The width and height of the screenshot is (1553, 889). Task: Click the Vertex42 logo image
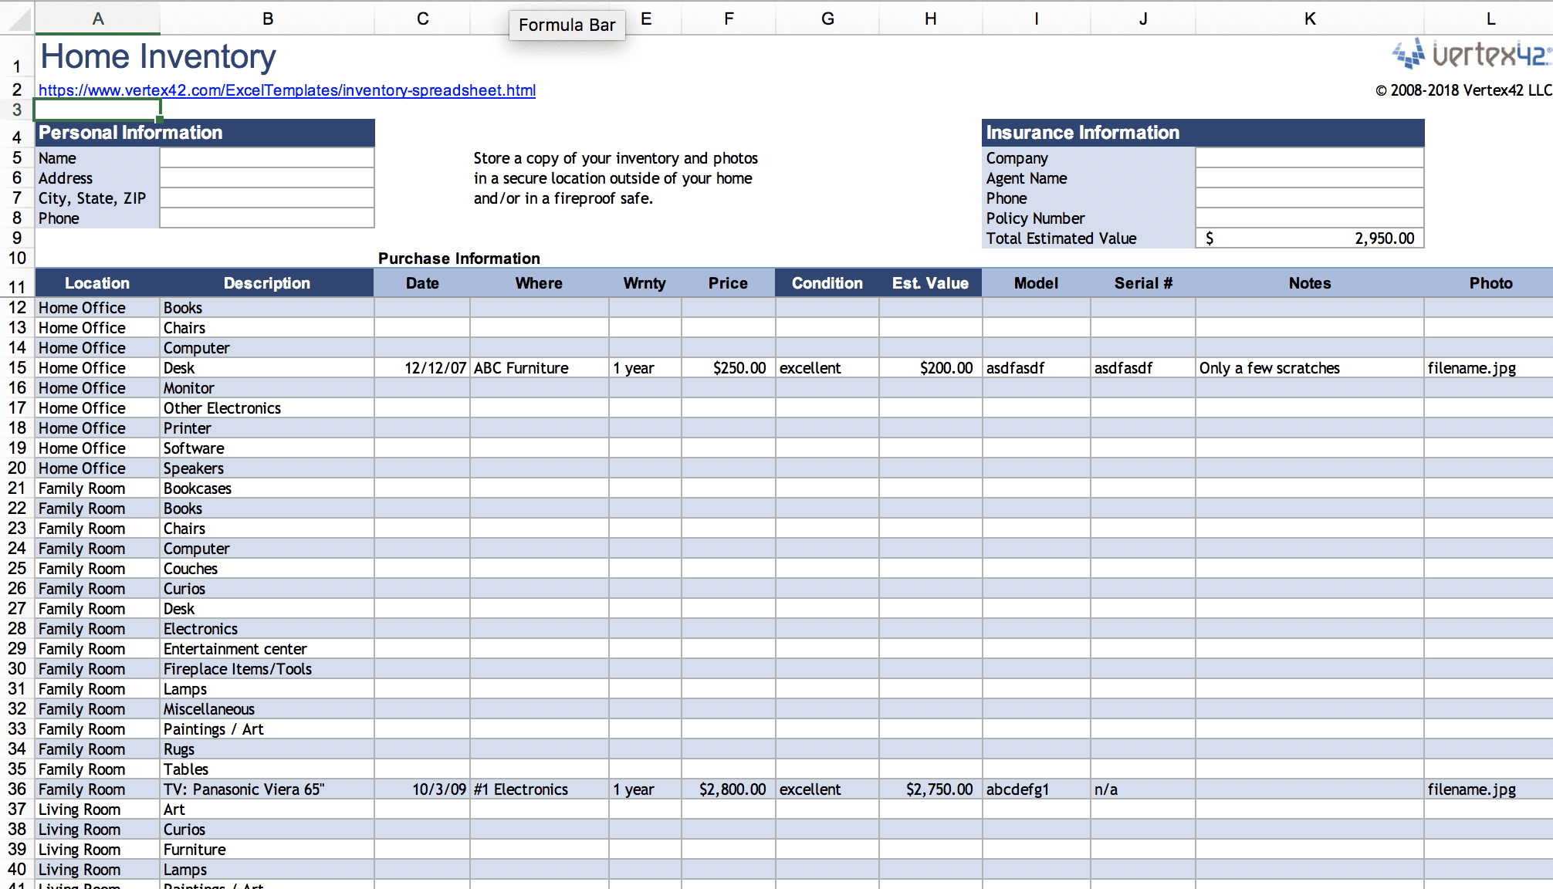[1471, 55]
